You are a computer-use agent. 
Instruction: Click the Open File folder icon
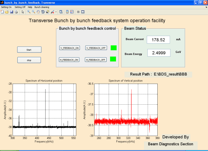click(7, 12)
